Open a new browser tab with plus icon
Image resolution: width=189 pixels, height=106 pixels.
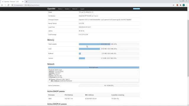pos(27,2)
